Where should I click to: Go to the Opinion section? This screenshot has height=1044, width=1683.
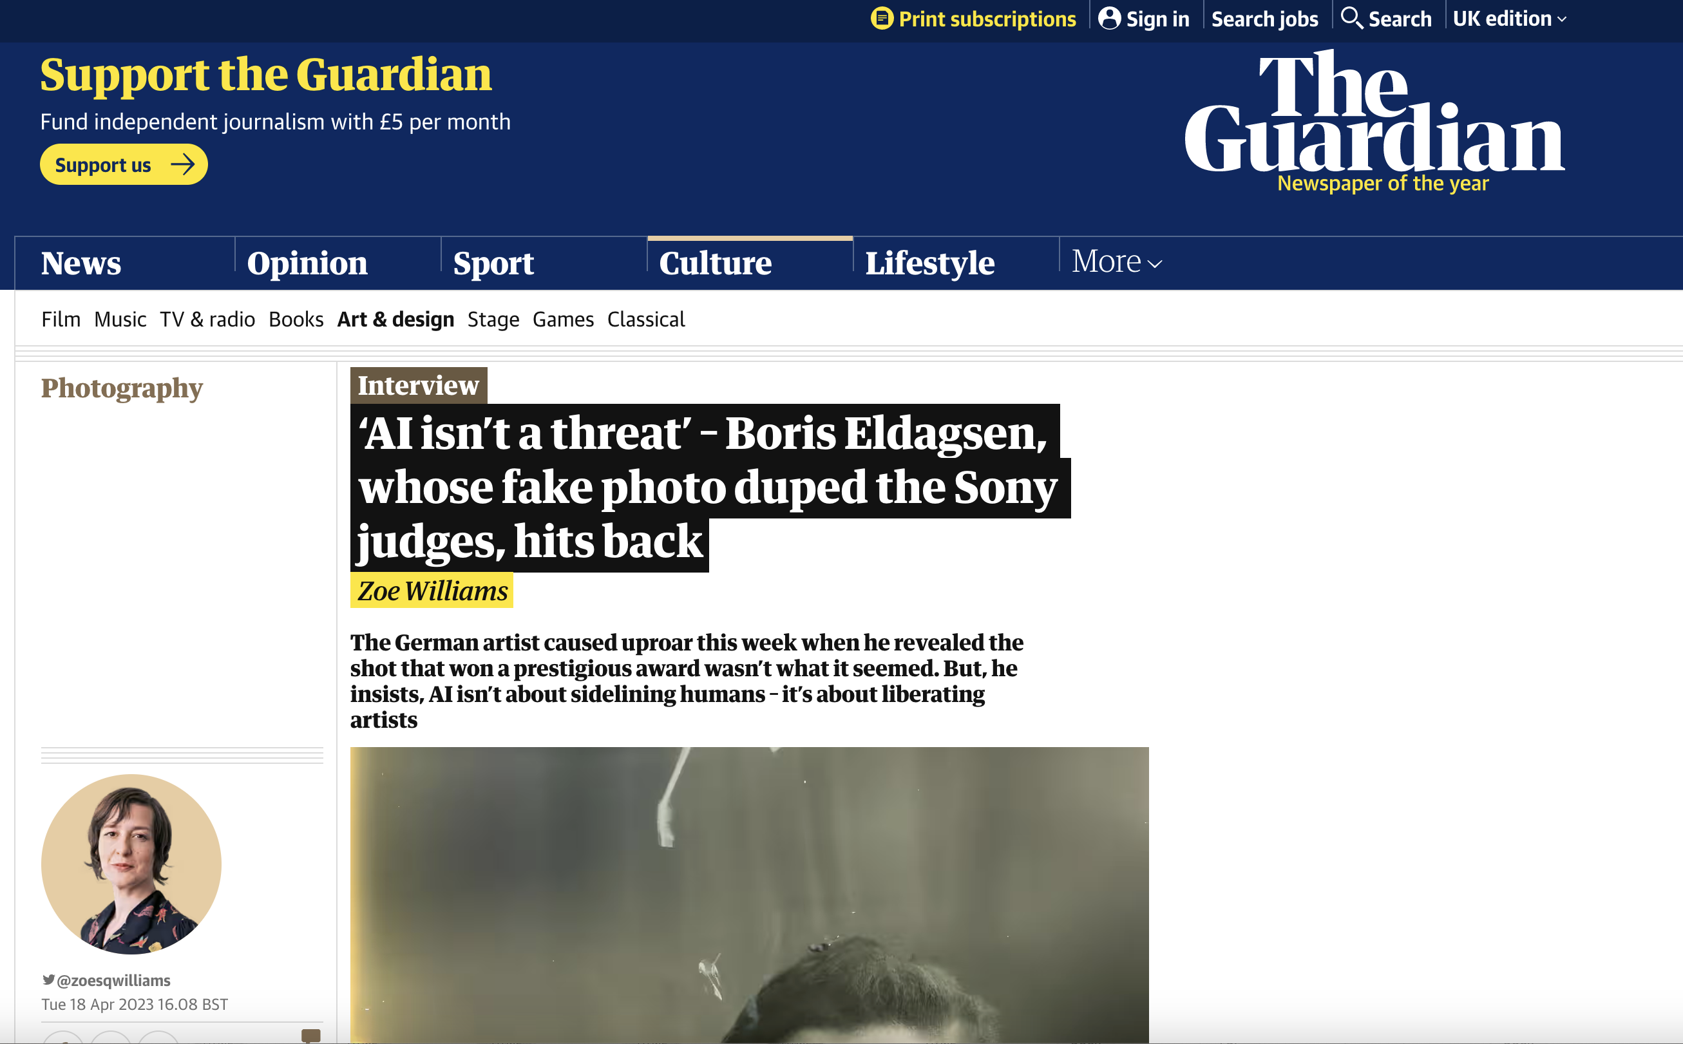click(x=307, y=263)
